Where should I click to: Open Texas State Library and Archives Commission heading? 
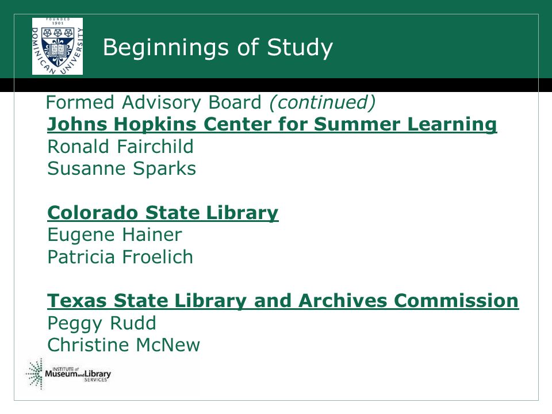tap(283, 301)
